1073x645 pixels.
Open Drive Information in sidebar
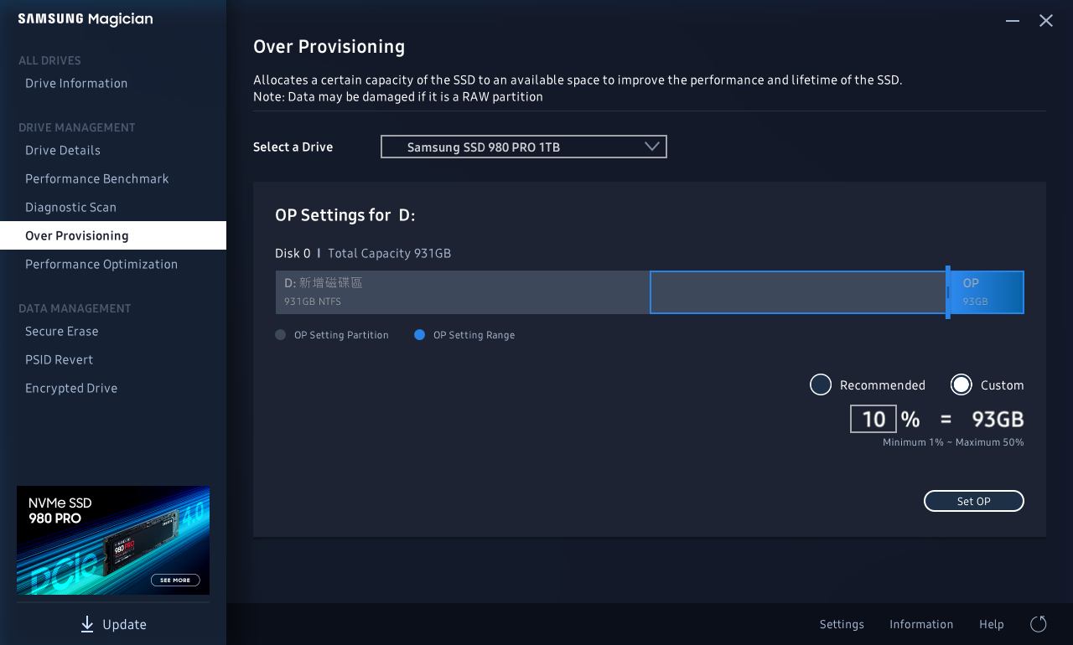[x=76, y=83]
